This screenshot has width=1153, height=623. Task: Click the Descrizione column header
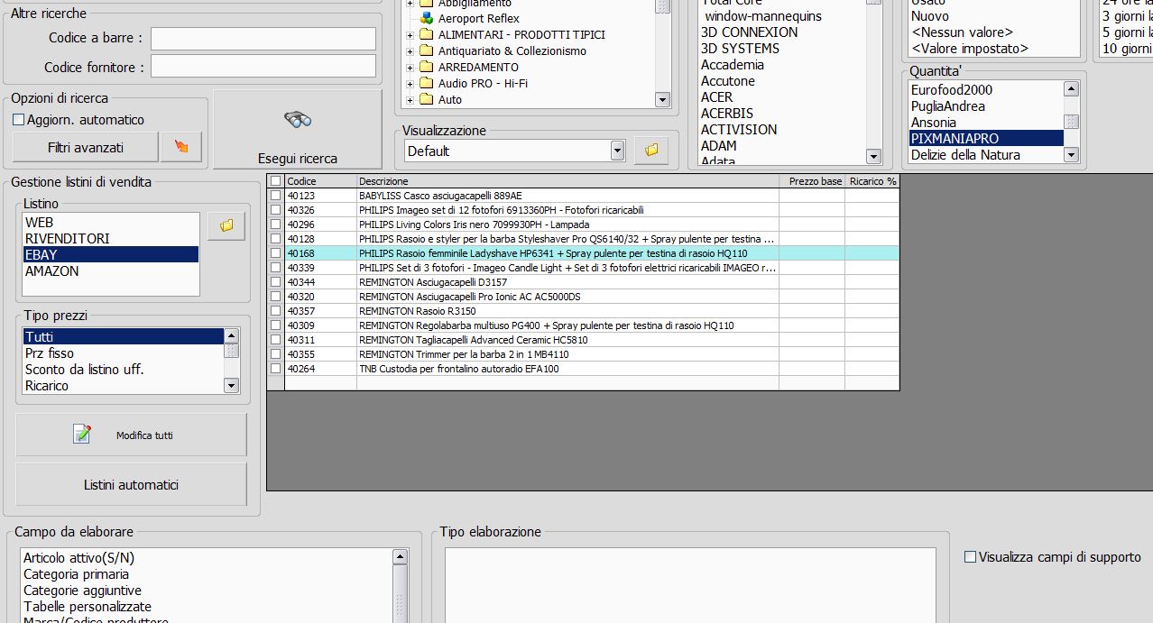[567, 181]
